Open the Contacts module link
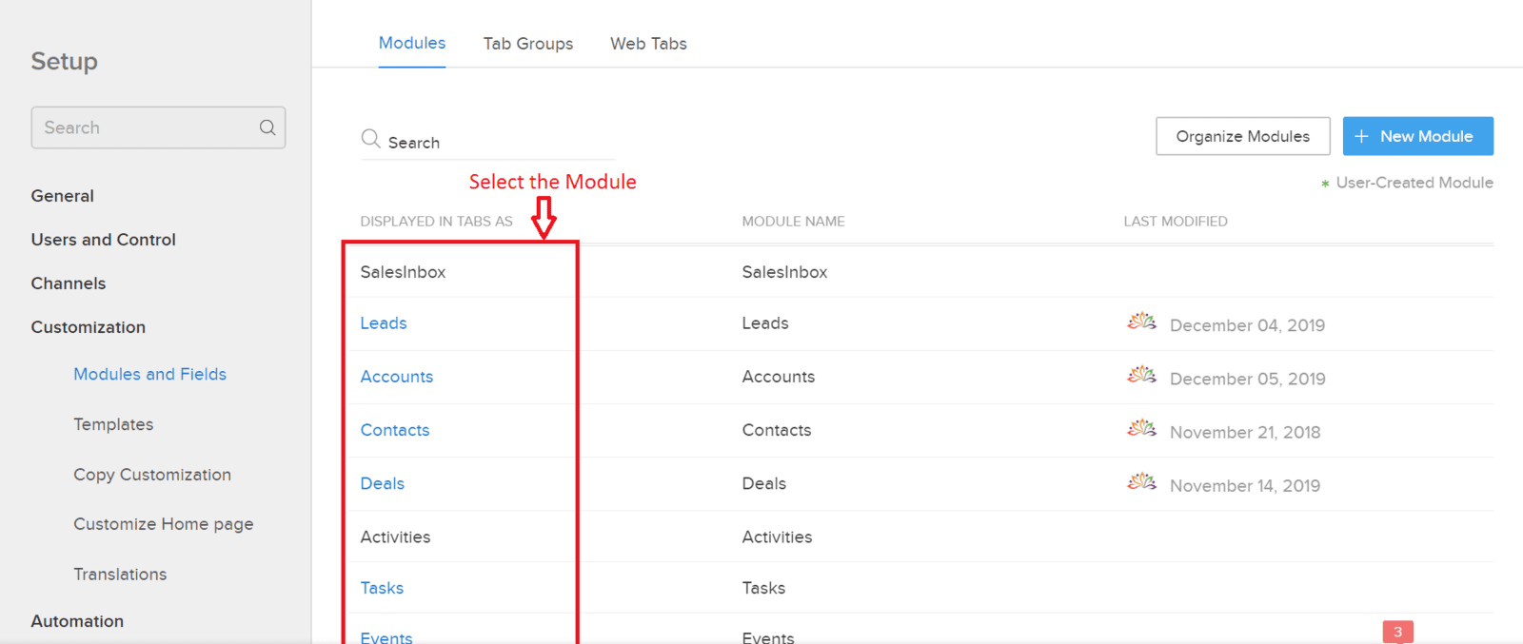 pos(394,430)
